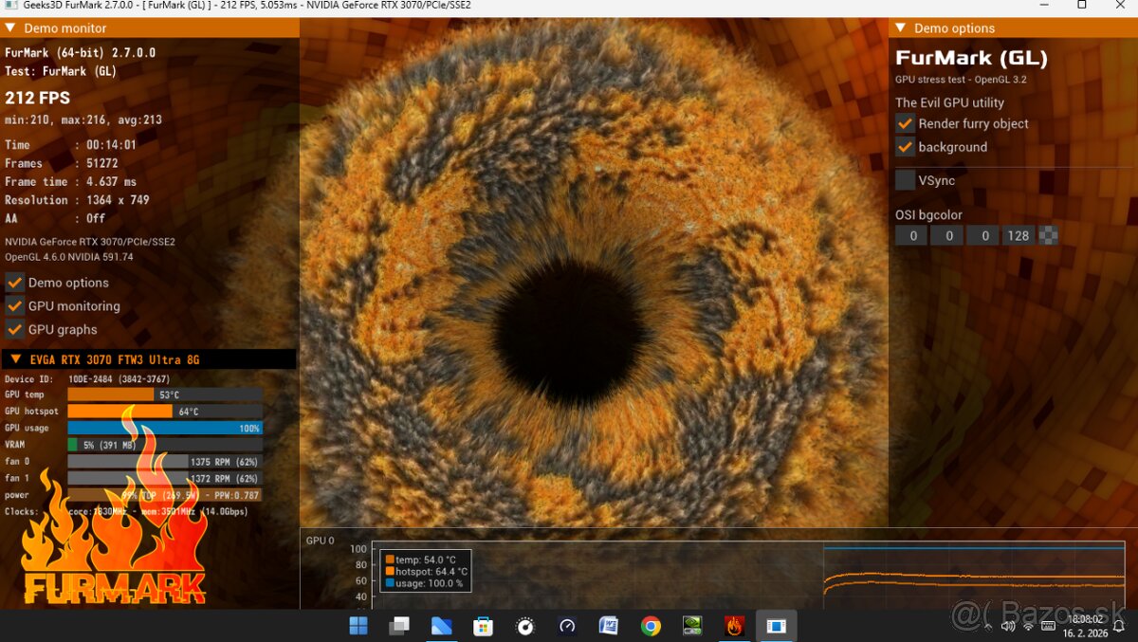Click the OSI bgcolor alpha value 128
The height and width of the screenshot is (642, 1138).
(x=1019, y=236)
